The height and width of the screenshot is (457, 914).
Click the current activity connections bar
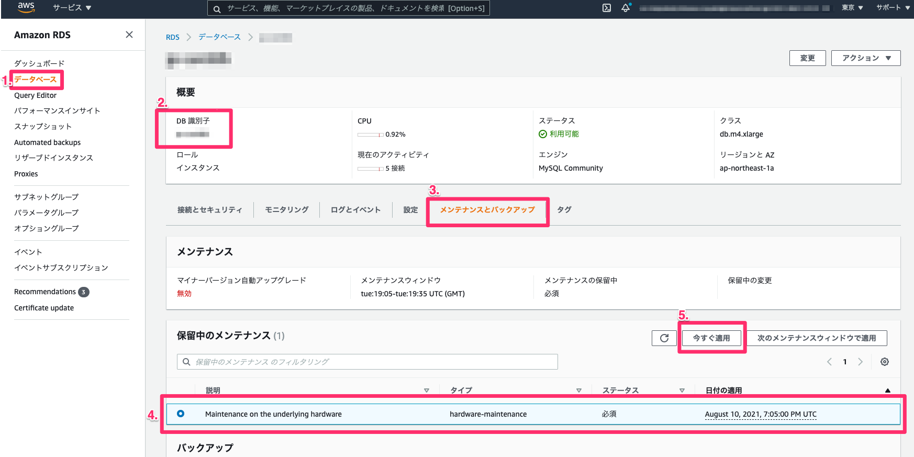[371, 169]
